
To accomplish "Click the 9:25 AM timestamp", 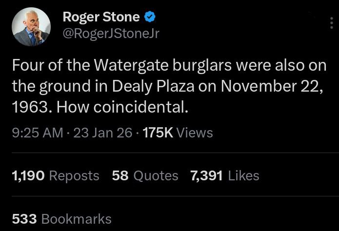I will click(x=37, y=133).
